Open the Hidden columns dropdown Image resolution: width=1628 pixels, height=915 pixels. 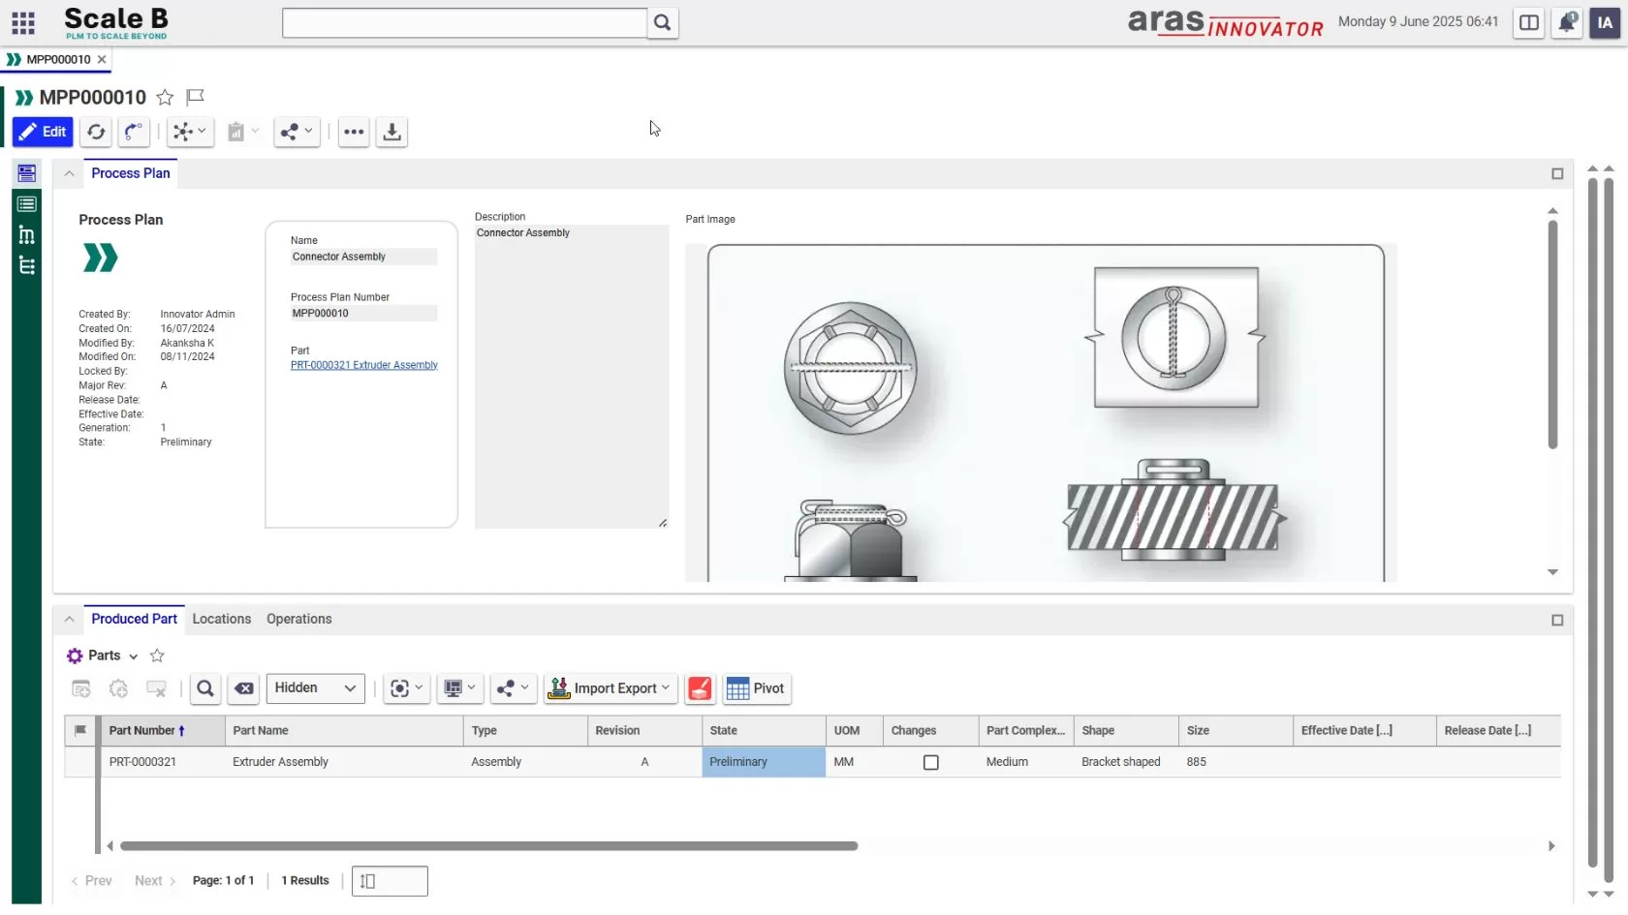(x=315, y=688)
